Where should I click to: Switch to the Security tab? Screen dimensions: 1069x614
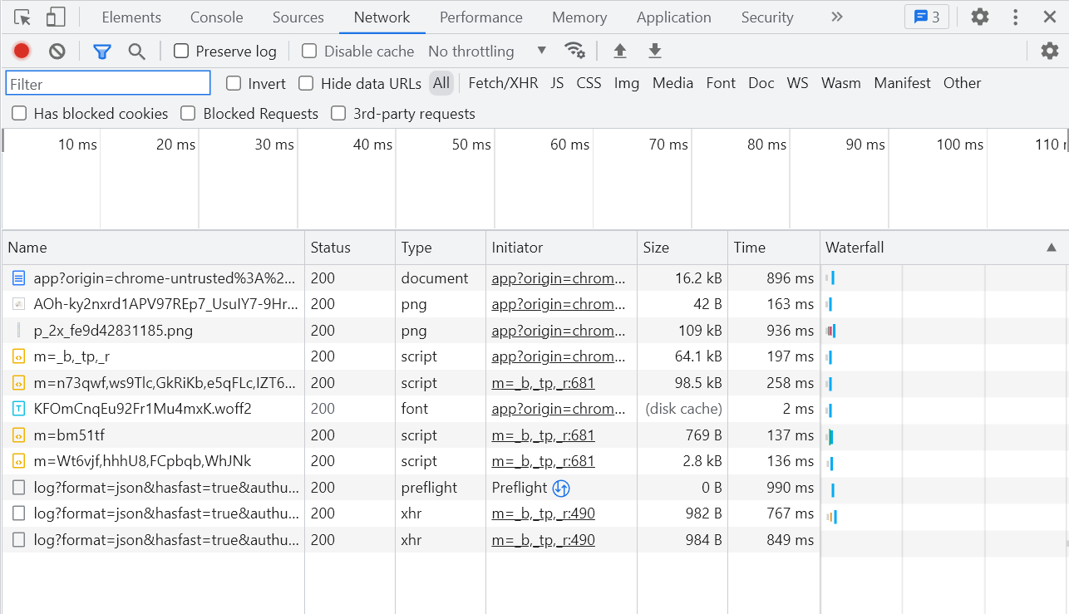click(x=767, y=17)
